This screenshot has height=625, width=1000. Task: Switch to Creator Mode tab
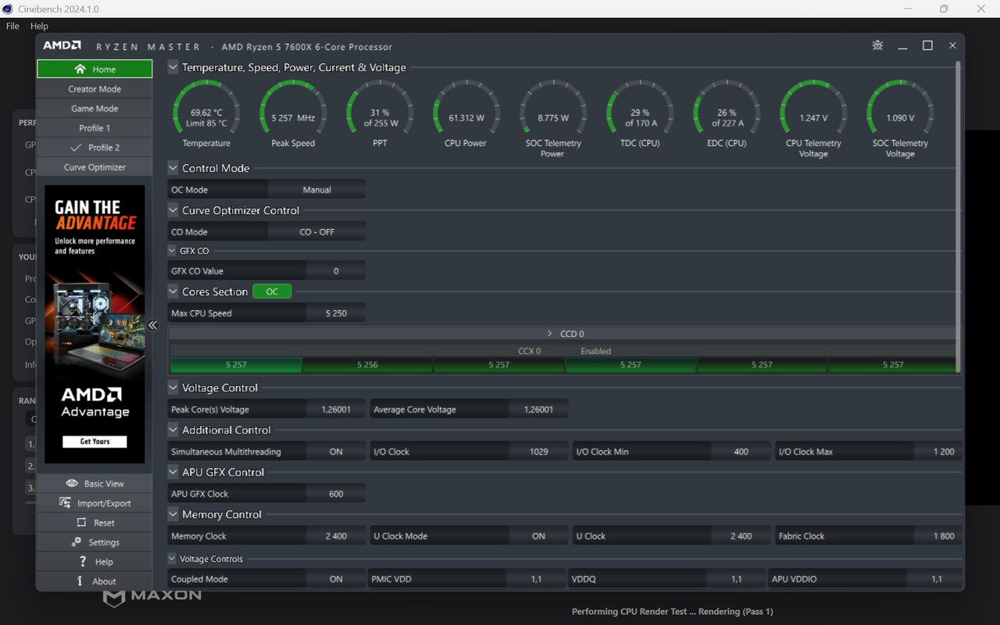(95, 89)
